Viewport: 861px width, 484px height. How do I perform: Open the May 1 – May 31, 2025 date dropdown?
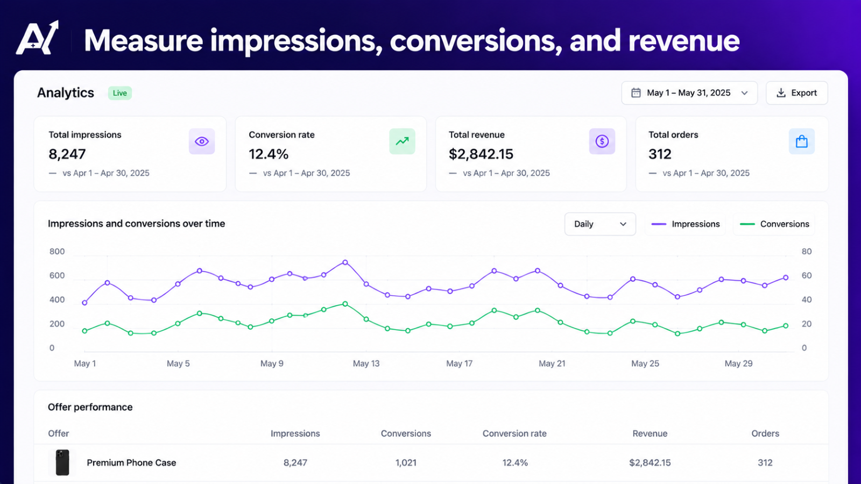(x=689, y=92)
